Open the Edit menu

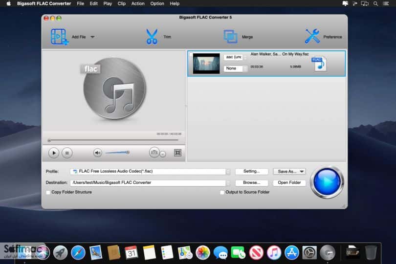tap(94, 3)
